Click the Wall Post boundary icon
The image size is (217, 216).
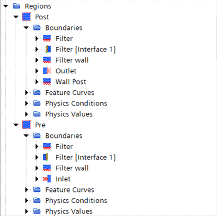click(47, 82)
